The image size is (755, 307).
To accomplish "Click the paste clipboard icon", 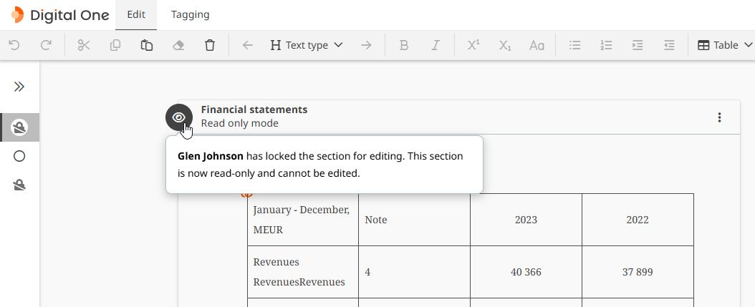I will pos(147,45).
